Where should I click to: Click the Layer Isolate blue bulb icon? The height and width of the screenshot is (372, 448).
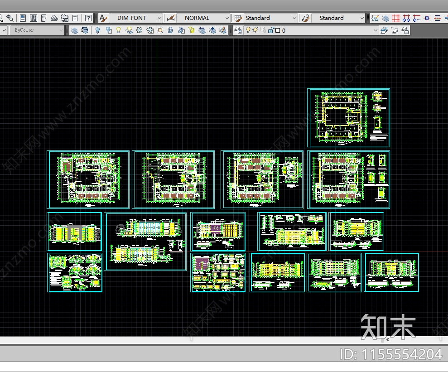point(98,30)
